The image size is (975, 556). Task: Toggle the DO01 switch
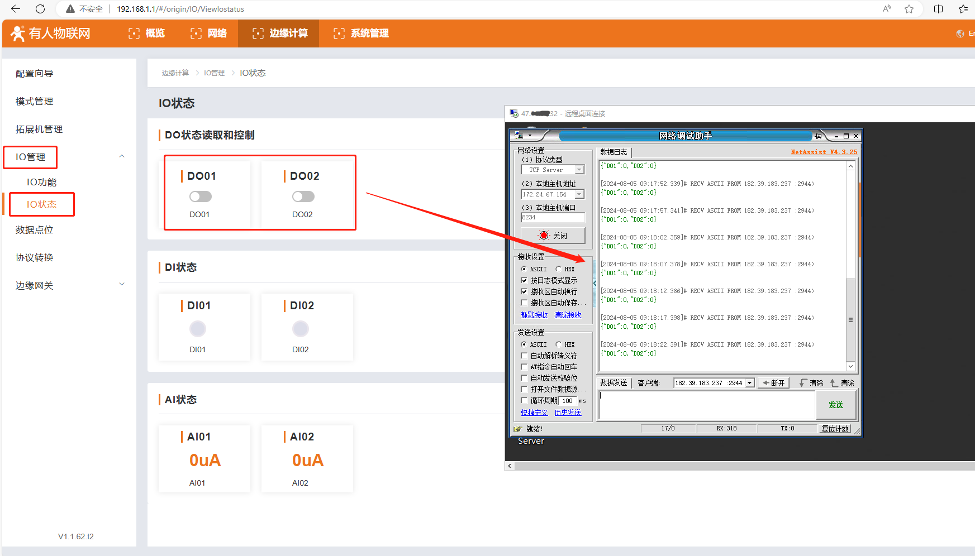pos(200,196)
